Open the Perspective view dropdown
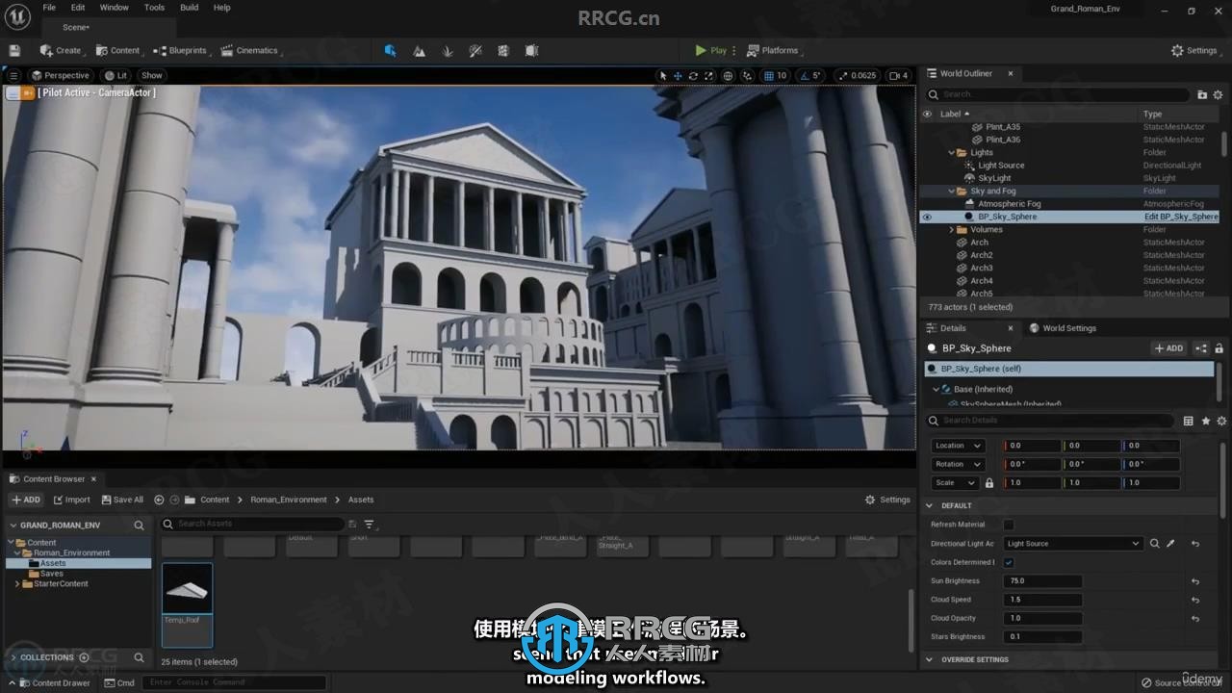 click(x=60, y=75)
